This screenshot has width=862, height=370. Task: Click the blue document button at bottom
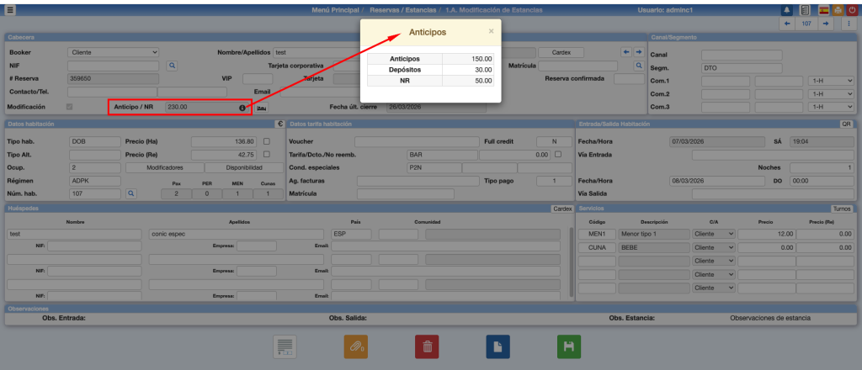pos(498,346)
